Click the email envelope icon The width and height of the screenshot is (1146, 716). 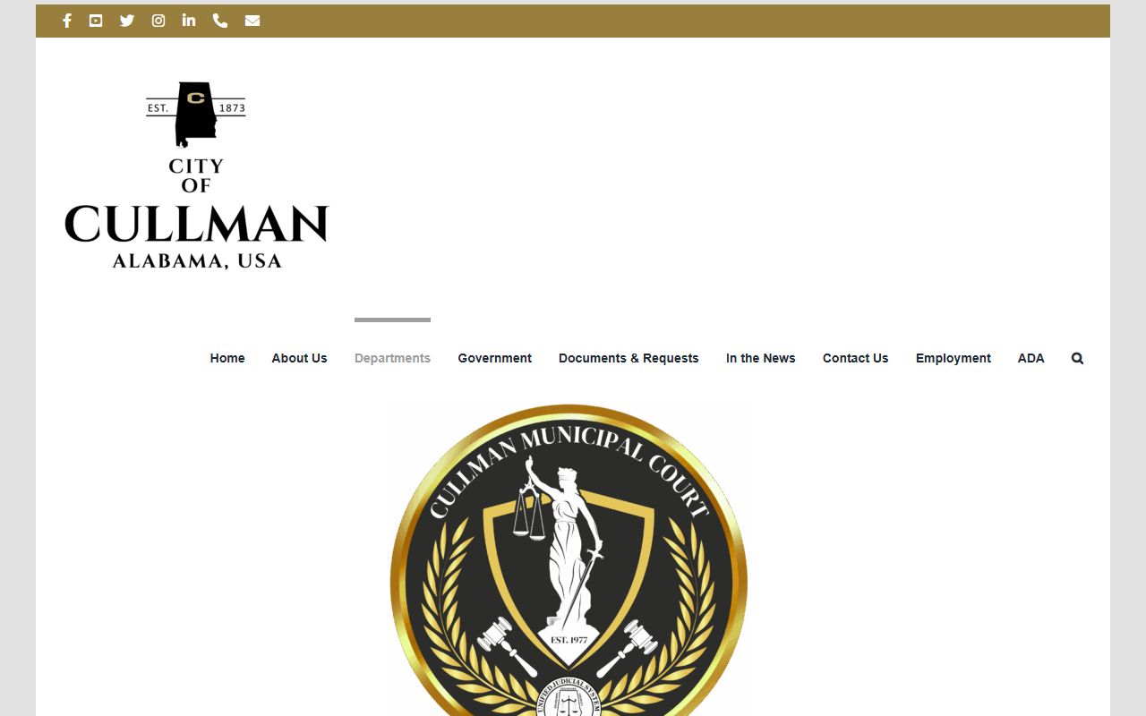coord(252,21)
